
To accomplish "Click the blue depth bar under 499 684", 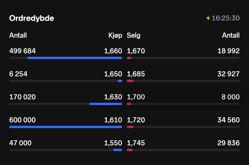I will [x=75, y=58].
